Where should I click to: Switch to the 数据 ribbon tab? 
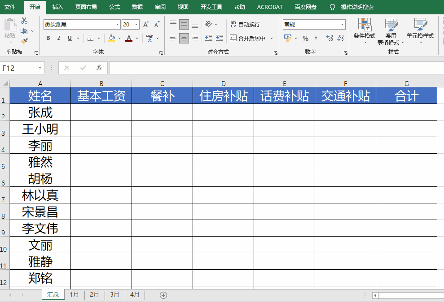[137, 7]
